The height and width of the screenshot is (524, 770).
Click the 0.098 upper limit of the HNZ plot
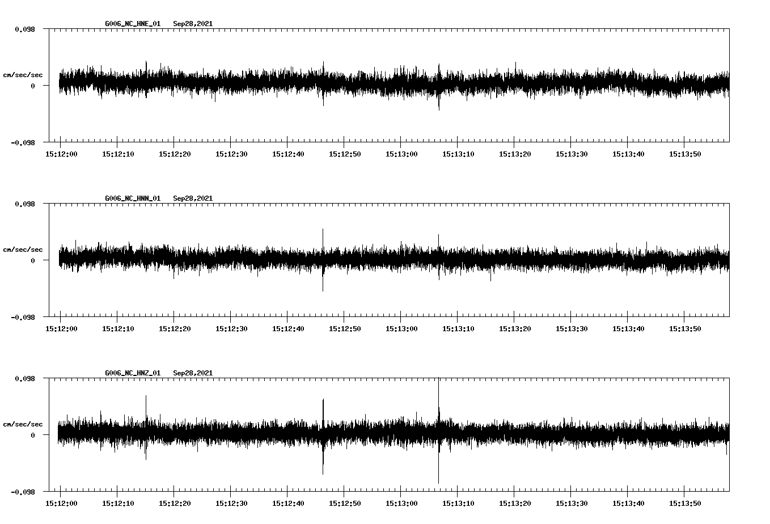point(25,378)
